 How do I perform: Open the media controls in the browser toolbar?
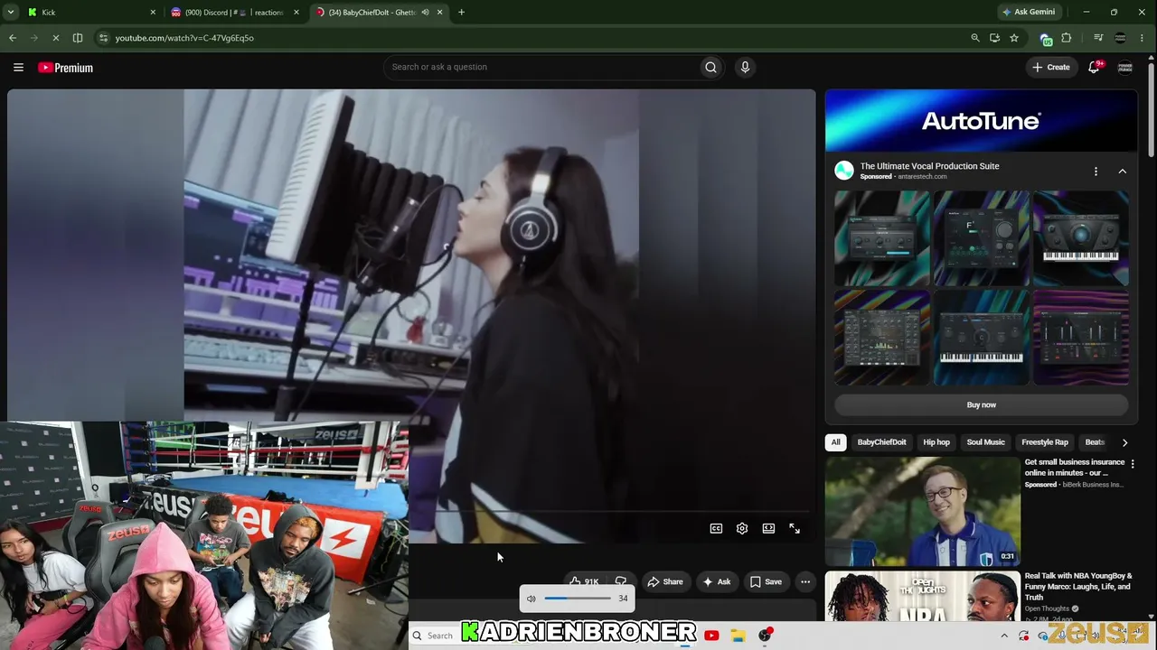1098,38
